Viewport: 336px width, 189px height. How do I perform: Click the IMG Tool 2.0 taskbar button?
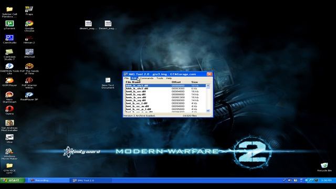(x=90, y=181)
